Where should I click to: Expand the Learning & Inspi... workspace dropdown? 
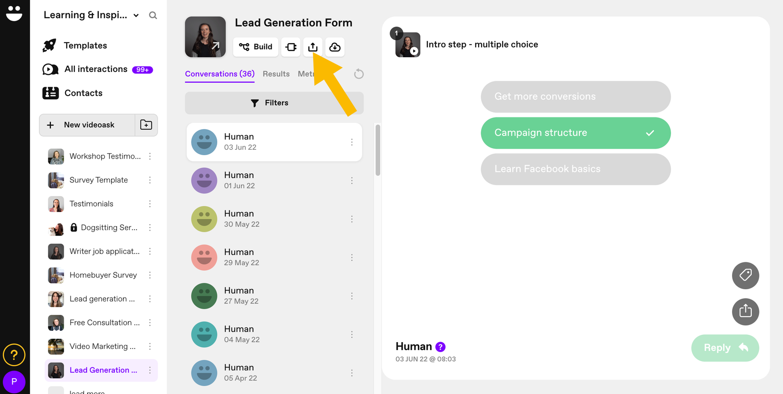click(136, 16)
